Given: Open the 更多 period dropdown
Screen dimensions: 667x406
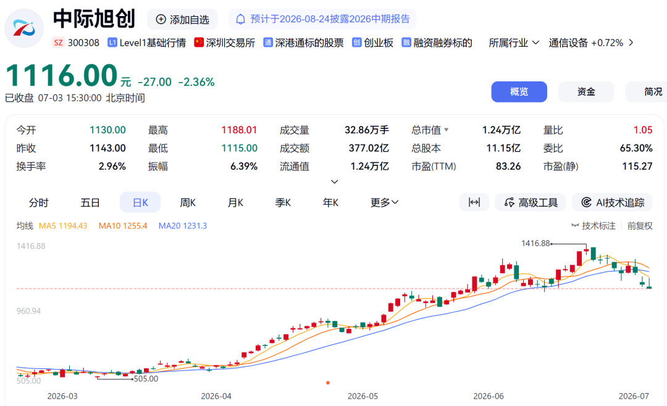Looking at the screenshot, I should 384,202.
